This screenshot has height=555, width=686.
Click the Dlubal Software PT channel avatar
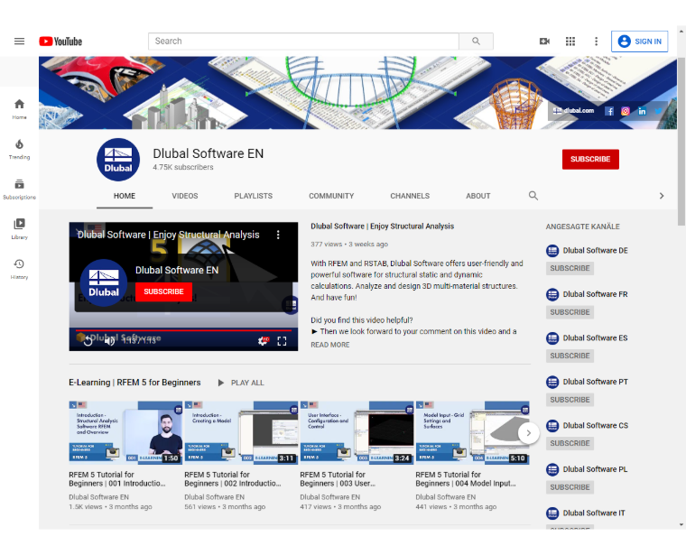(x=552, y=382)
